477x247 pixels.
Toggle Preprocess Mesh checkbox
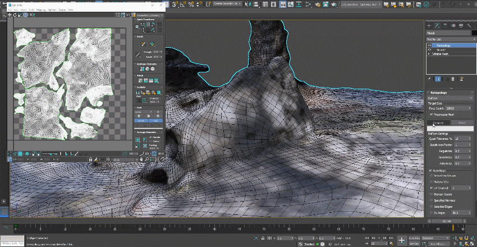tap(431, 115)
